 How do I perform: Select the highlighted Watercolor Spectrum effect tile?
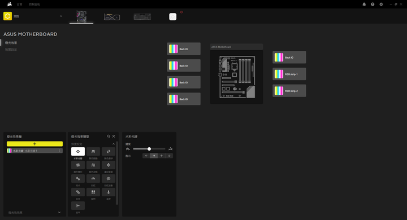[78, 152]
